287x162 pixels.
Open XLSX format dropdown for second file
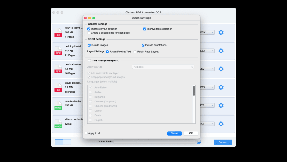pos(207,51)
